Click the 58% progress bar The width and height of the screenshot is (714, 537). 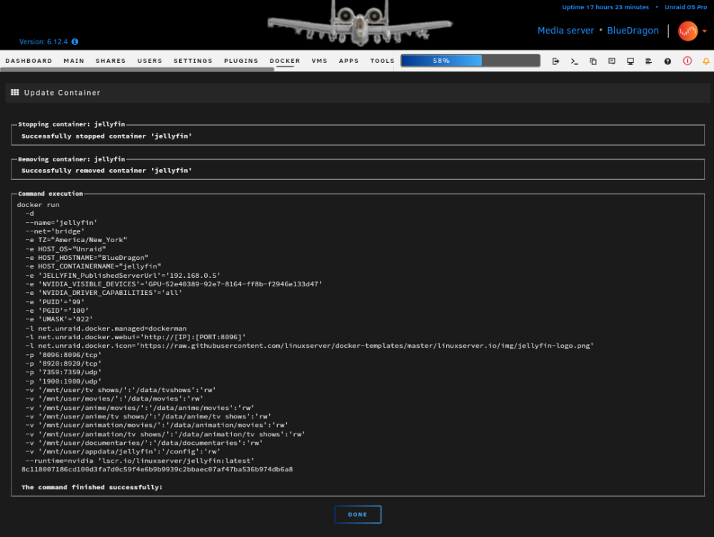471,61
